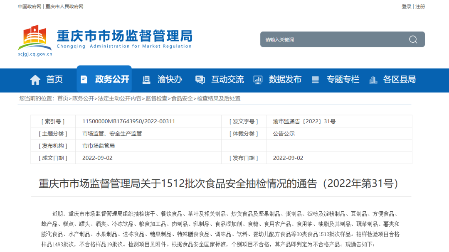Open the 互动交流 navigation item
Viewport: 449px width, 252px height.
[227, 79]
